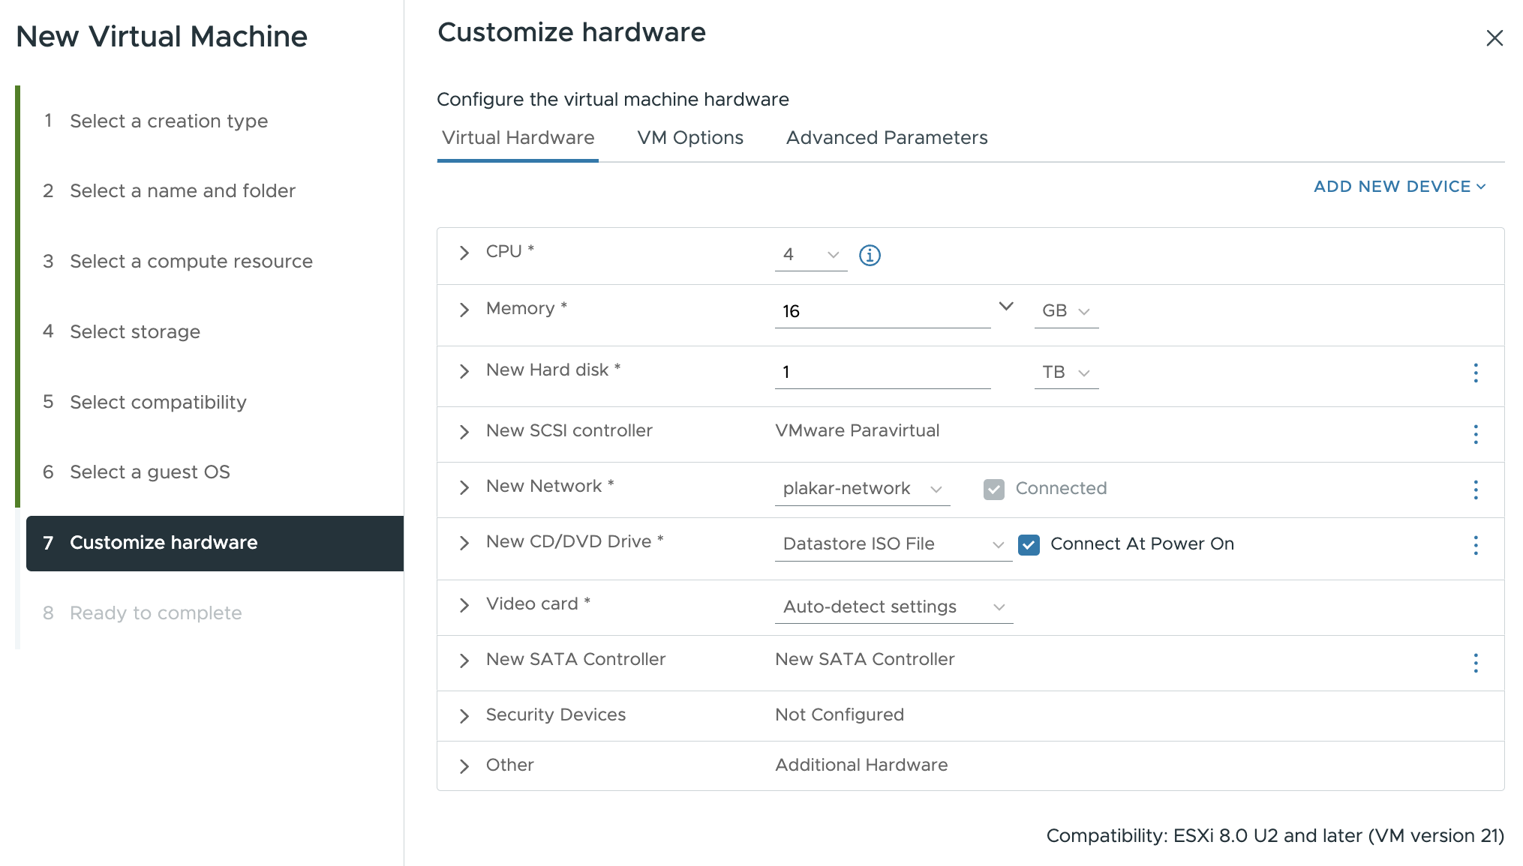
Task: Expand the New CD/DVD Drive row
Action: click(x=464, y=543)
